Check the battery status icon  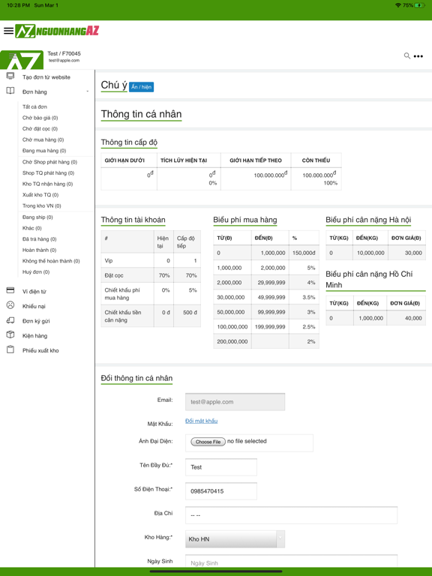tap(419, 5)
